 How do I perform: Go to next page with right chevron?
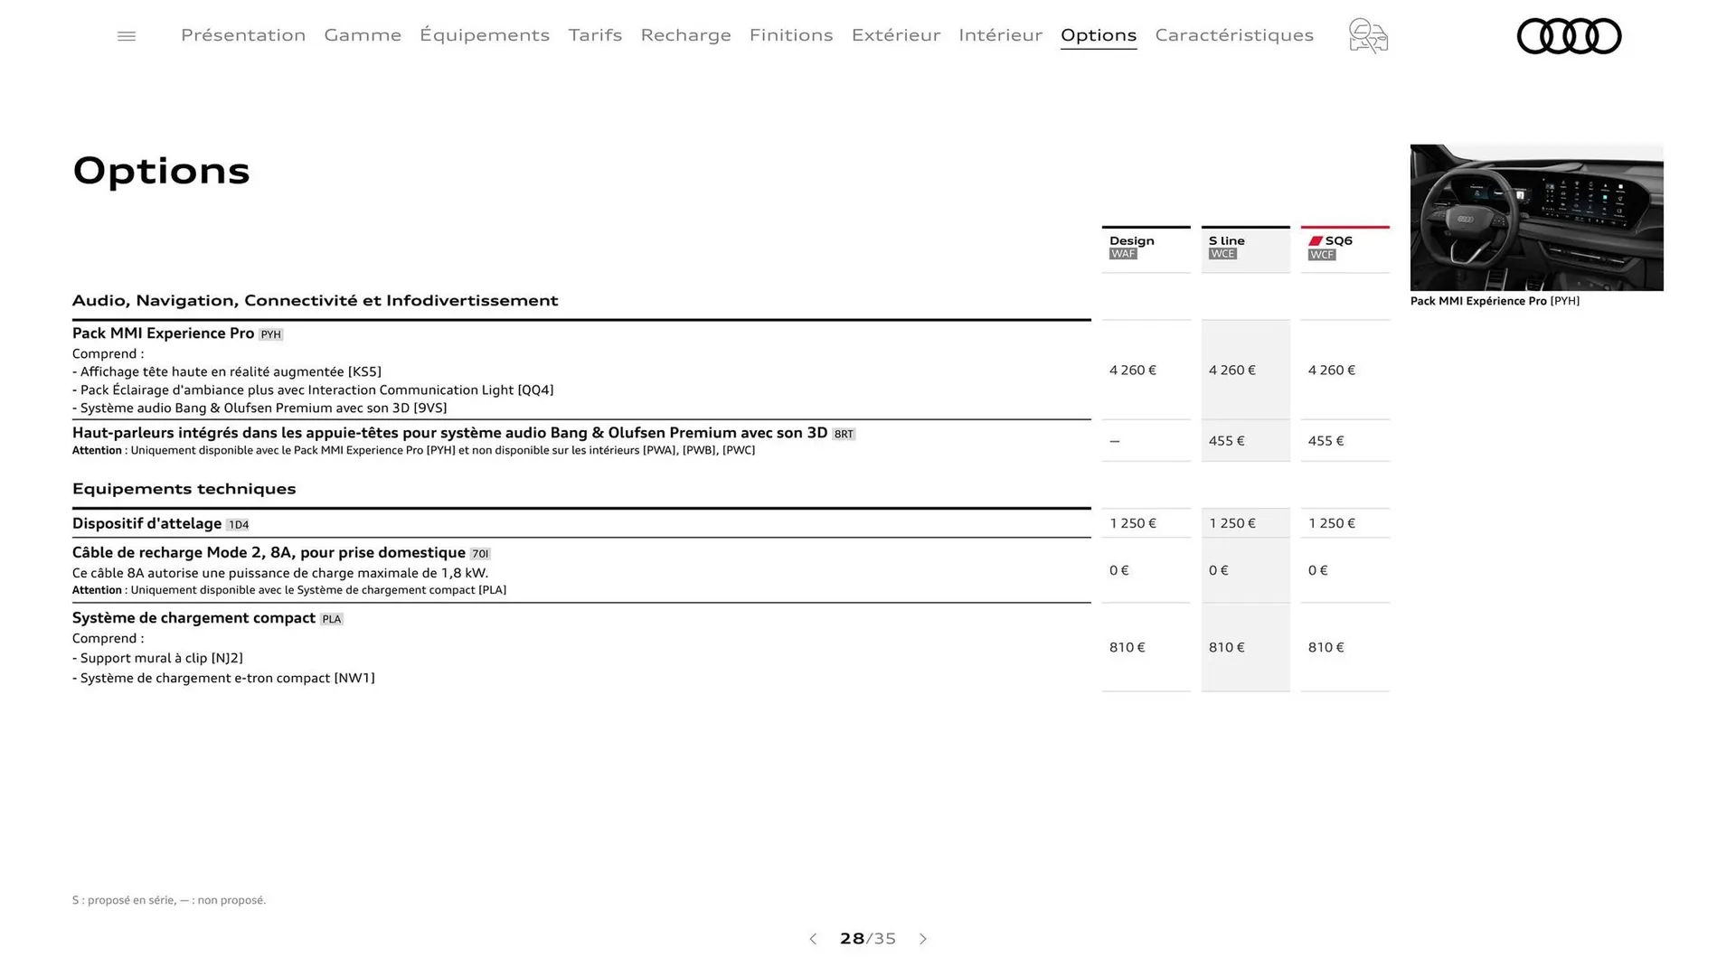pyautogui.click(x=923, y=939)
